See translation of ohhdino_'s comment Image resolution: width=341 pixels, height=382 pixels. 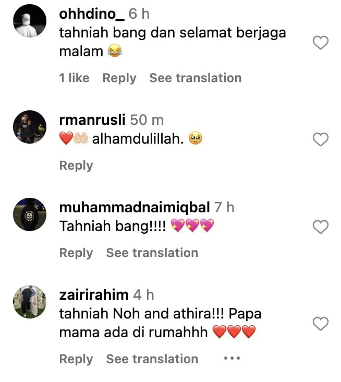tap(196, 78)
